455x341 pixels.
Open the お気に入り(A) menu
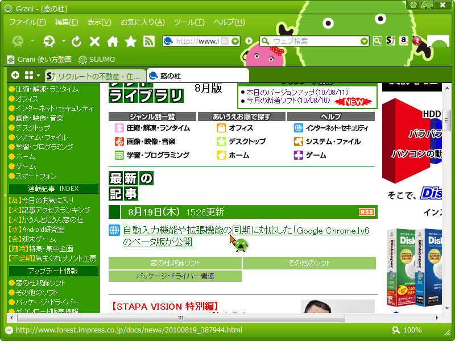pos(143,22)
